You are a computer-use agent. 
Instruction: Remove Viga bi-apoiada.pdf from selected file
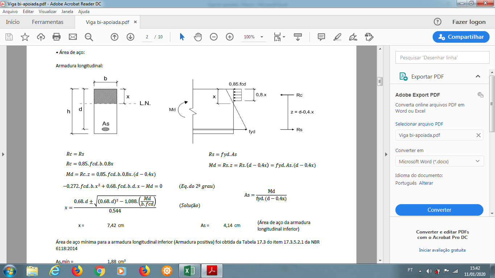[478, 135]
